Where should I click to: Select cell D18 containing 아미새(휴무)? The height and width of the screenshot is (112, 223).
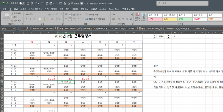[66, 82]
